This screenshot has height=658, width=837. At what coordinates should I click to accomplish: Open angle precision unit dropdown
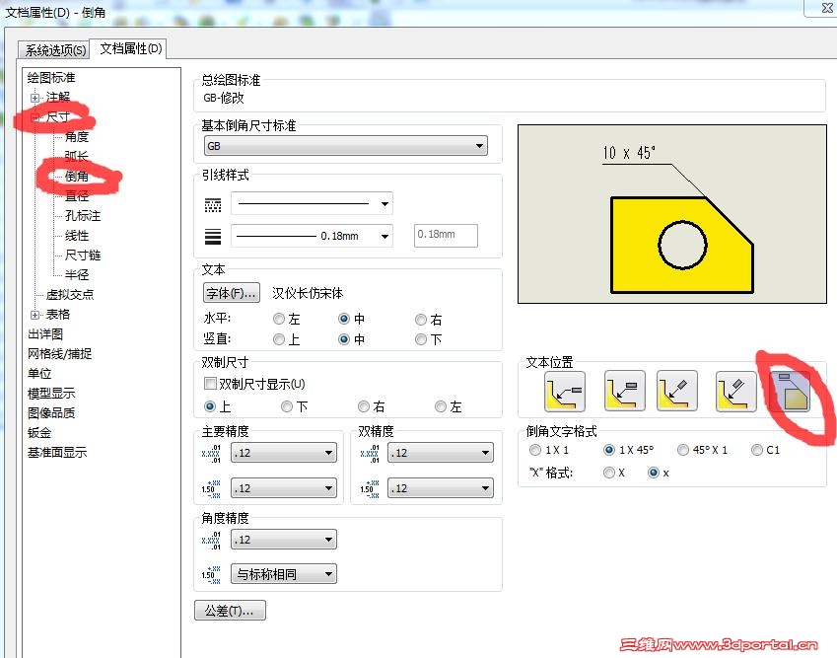tap(284, 540)
